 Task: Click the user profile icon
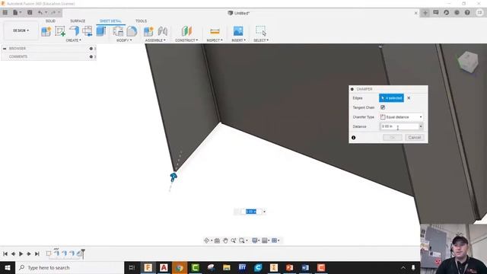click(x=480, y=13)
